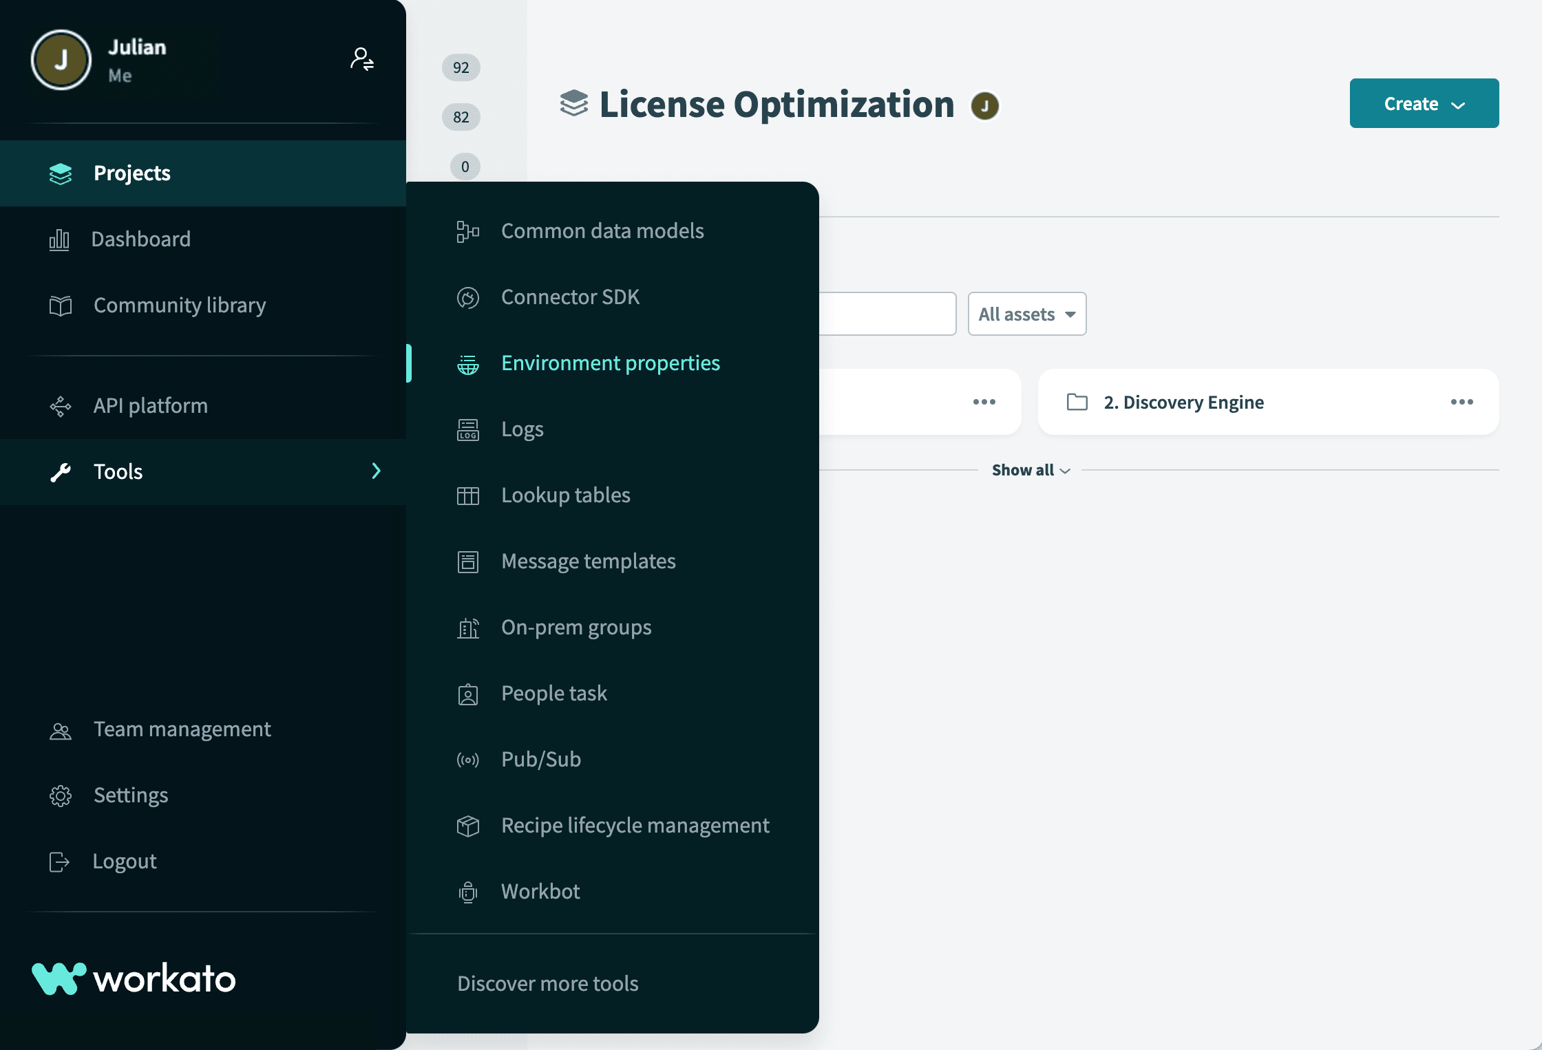
Task: Click the Lookup tables grid icon
Action: coord(468,495)
